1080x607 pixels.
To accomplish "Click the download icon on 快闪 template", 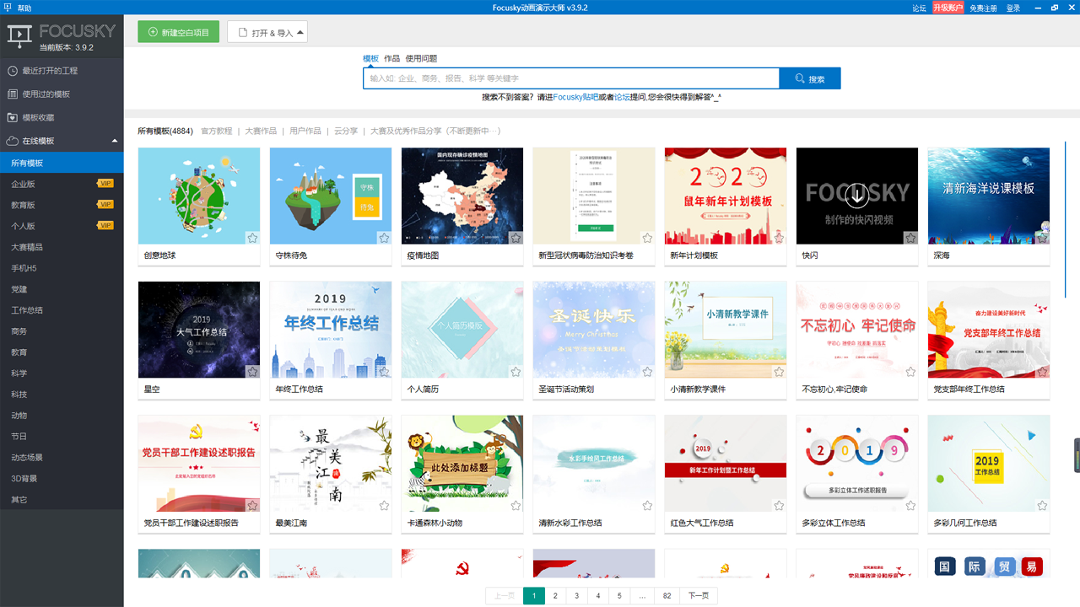I will (856, 196).
